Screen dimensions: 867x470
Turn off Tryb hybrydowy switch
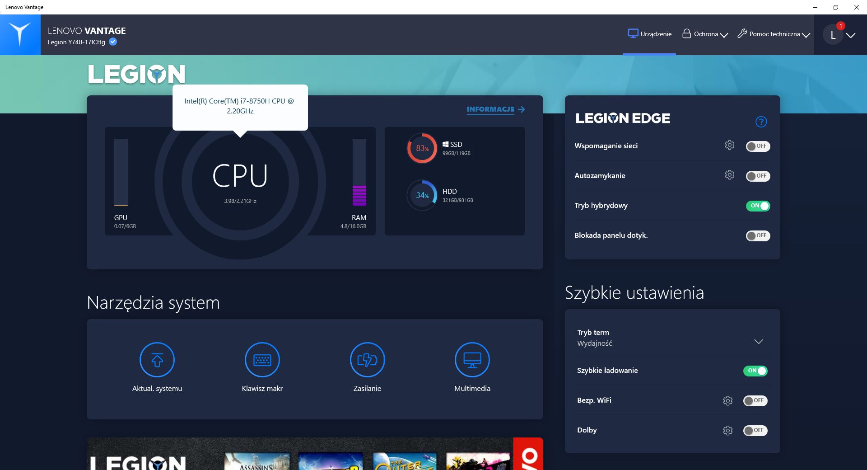click(758, 206)
